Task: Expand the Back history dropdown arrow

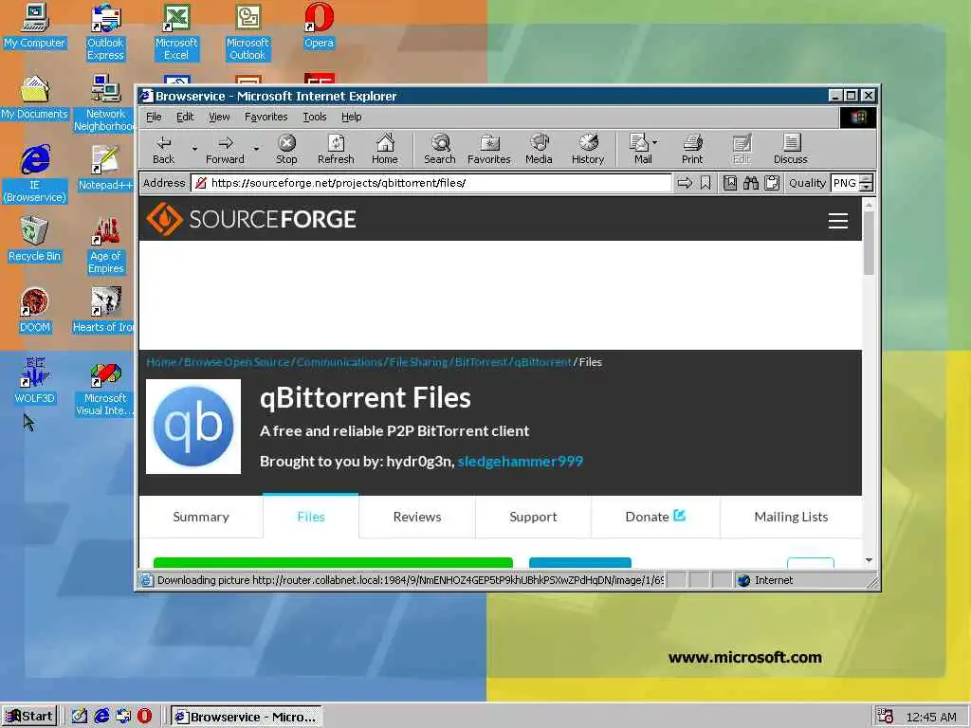Action: (194, 149)
